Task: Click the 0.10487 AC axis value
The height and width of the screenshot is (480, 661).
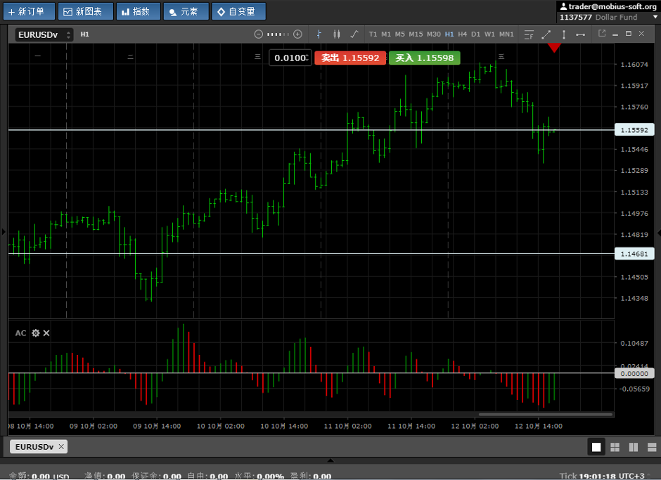Action: (634, 344)
